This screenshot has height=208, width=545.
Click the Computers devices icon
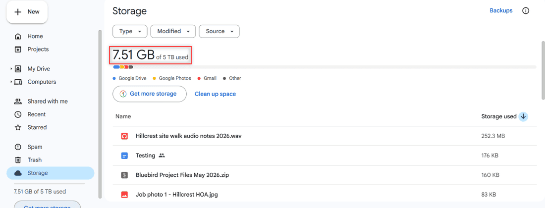[x=18, y=82]
